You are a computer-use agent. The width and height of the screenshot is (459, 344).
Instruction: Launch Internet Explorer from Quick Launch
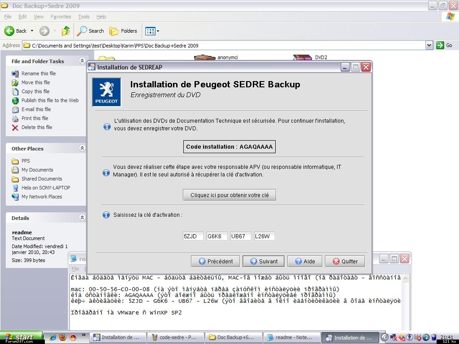coord(53,337)
